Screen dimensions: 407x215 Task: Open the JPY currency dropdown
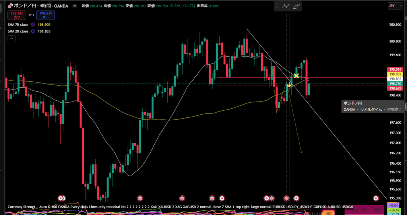point(393,6)
